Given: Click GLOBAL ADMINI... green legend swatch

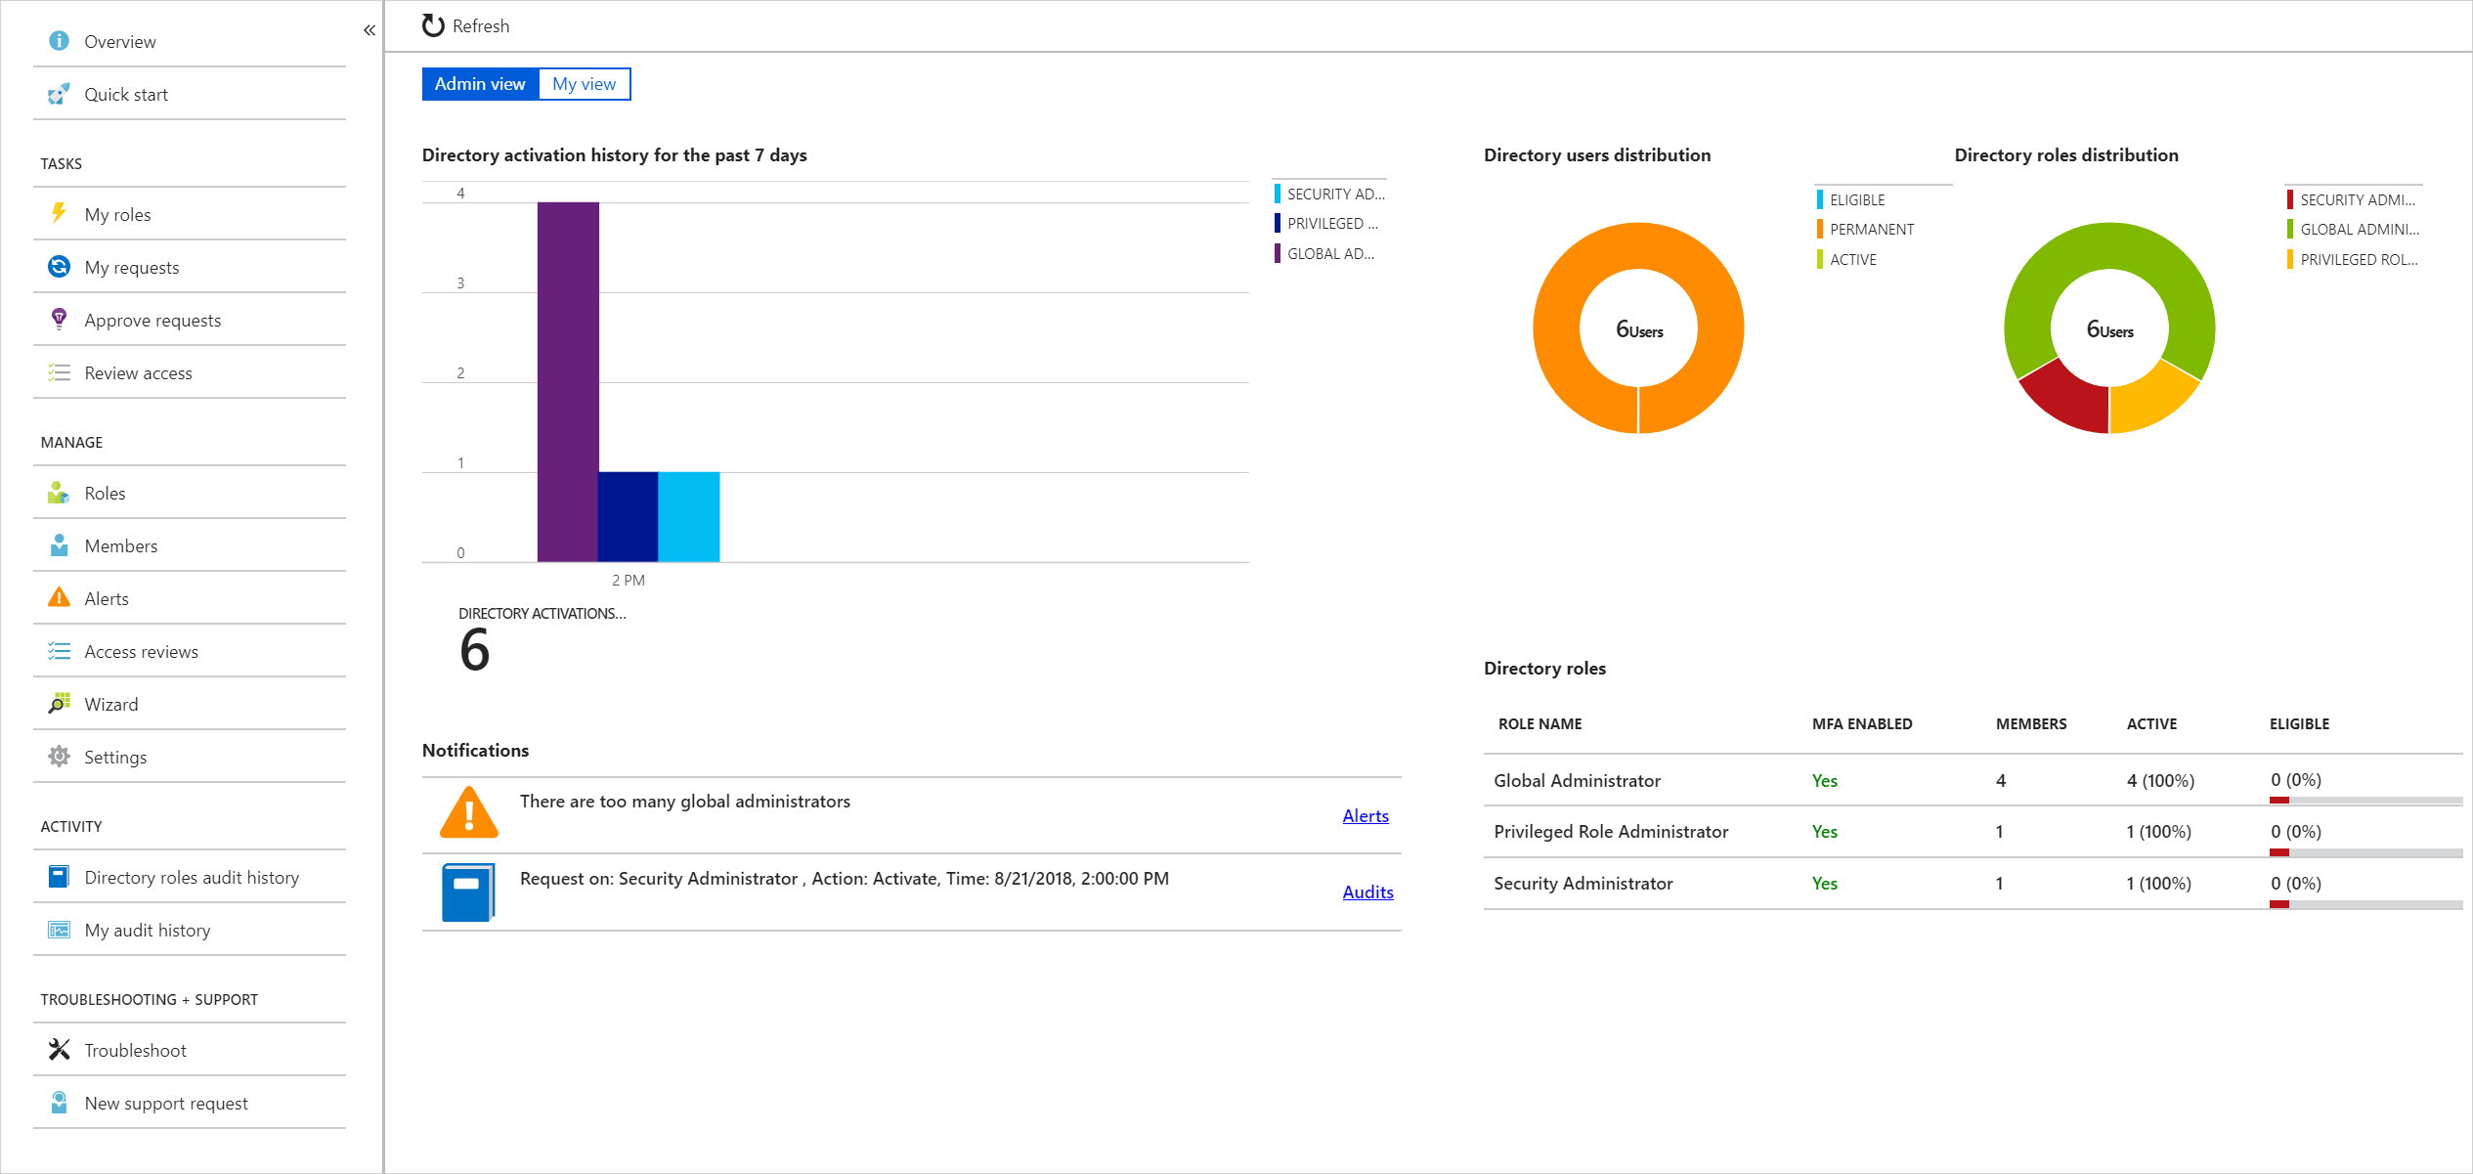Looking at the screenshot, I should (2289, 229).
